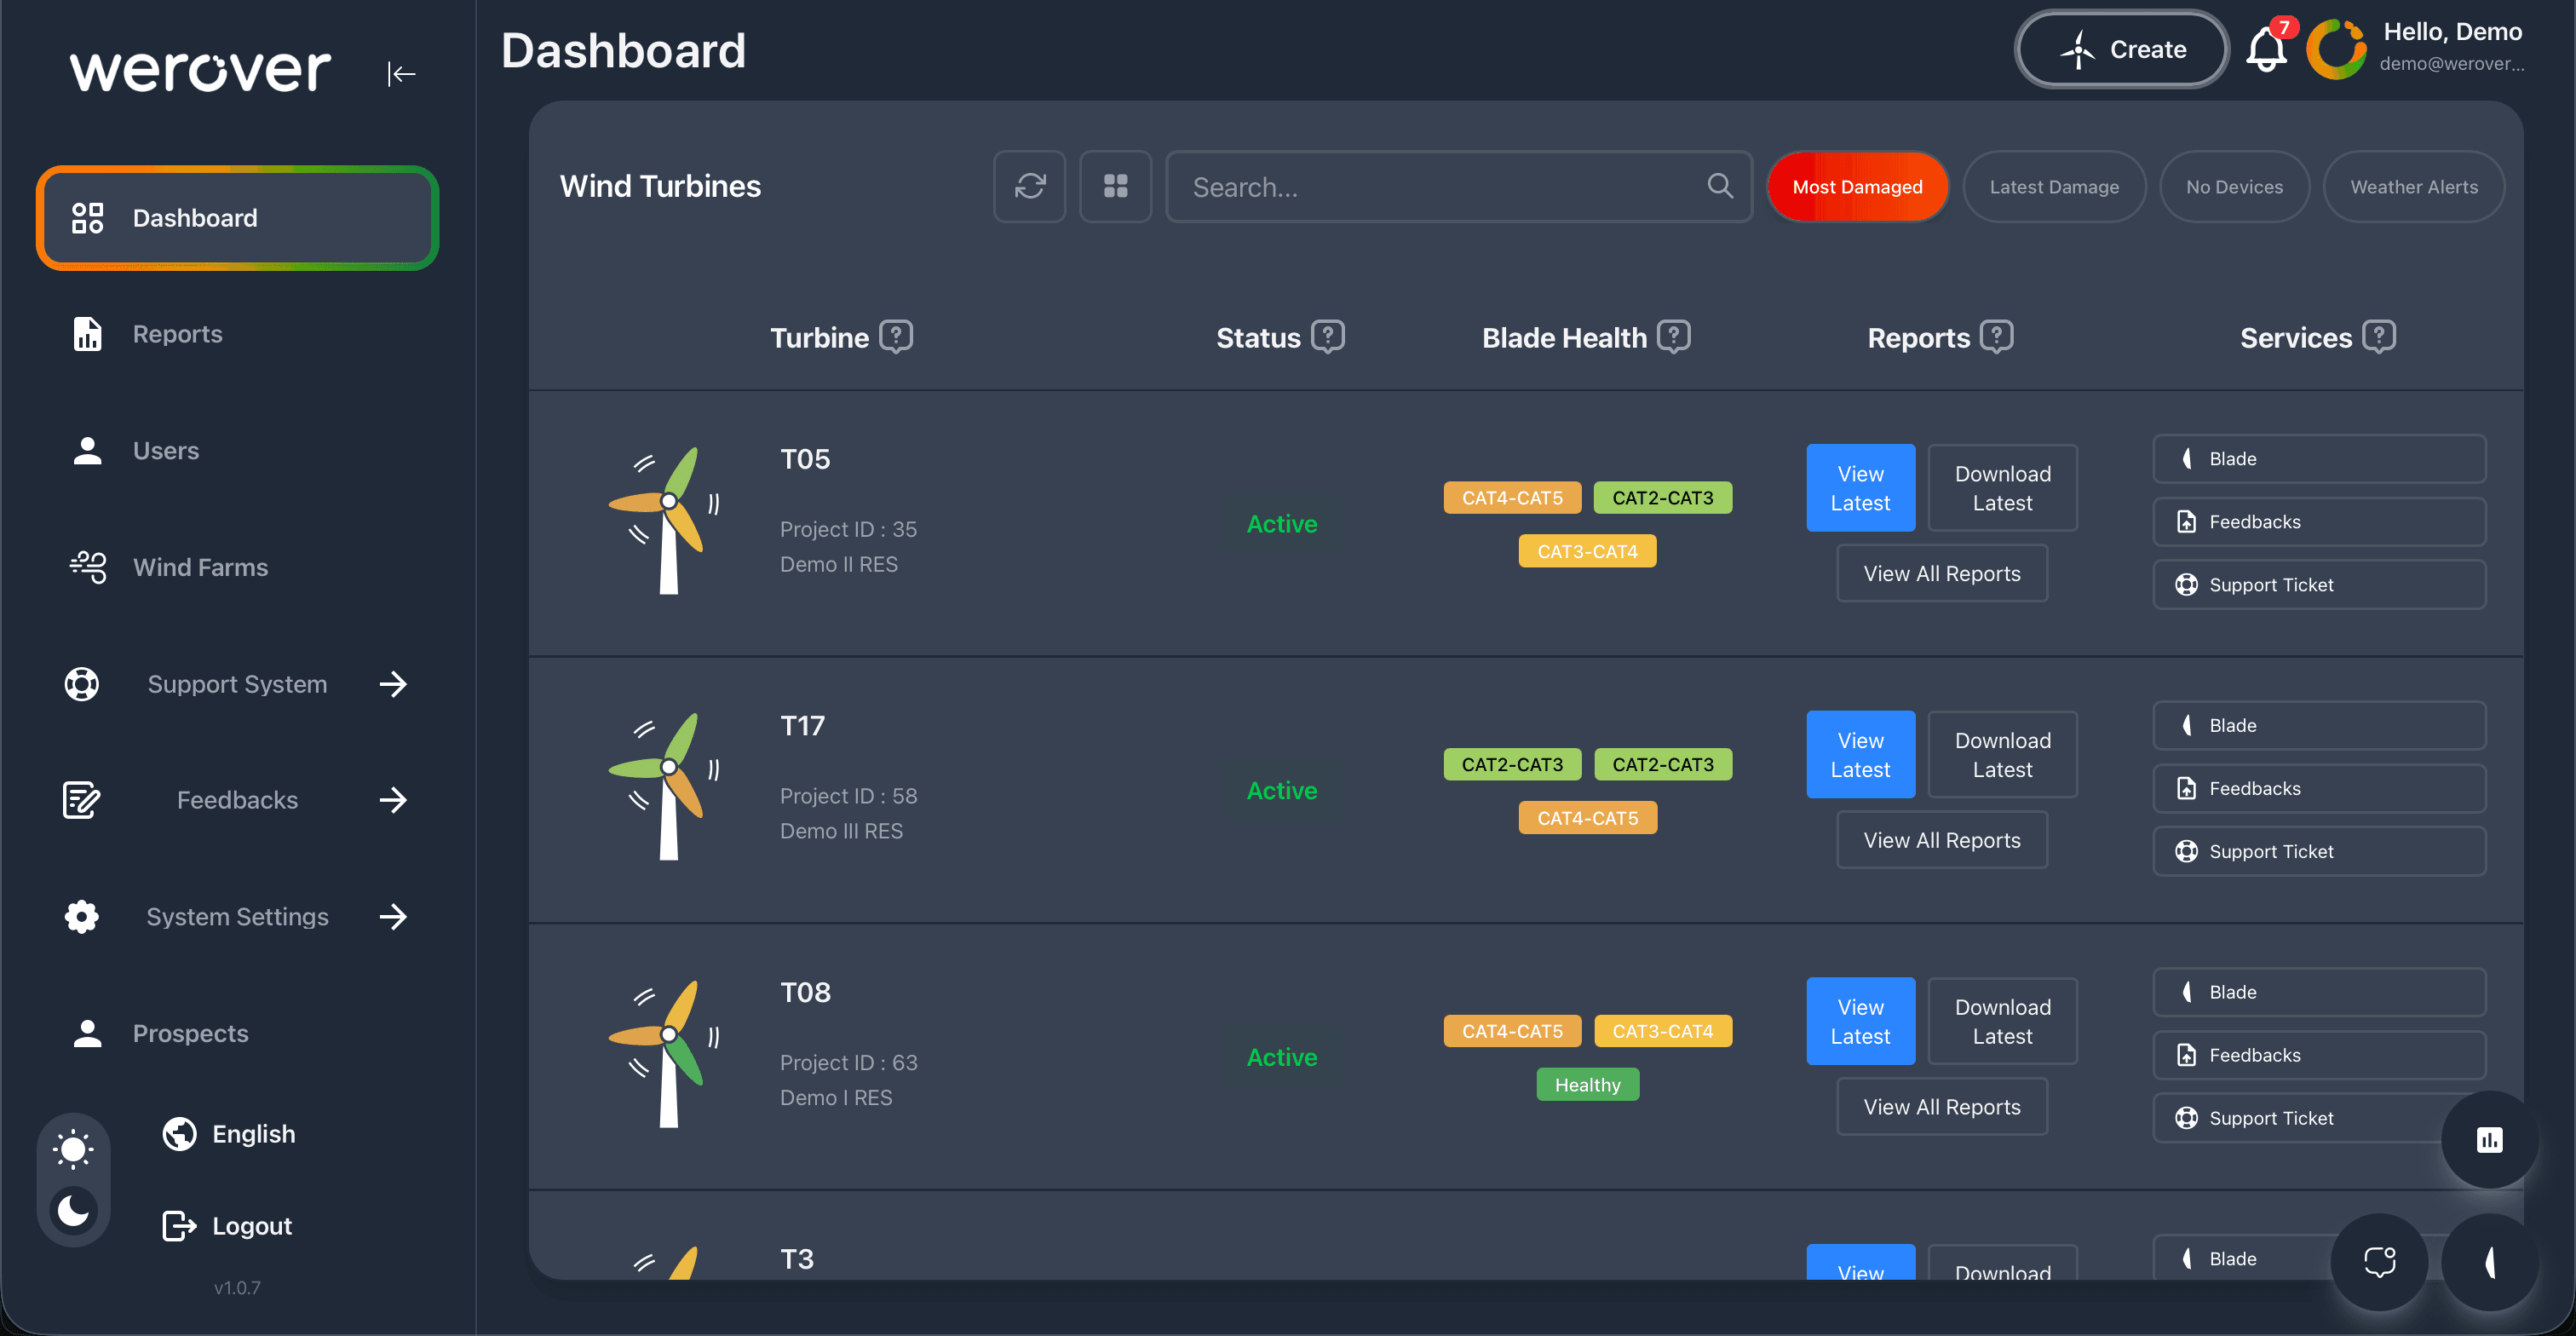Open Support Ticket for T05
Viewport: 2576px width, 1336px height.
(x=2319, y=585)
